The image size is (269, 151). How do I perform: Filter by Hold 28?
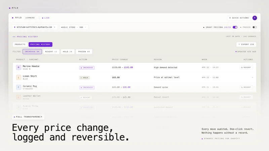click(x=68, y=52)
